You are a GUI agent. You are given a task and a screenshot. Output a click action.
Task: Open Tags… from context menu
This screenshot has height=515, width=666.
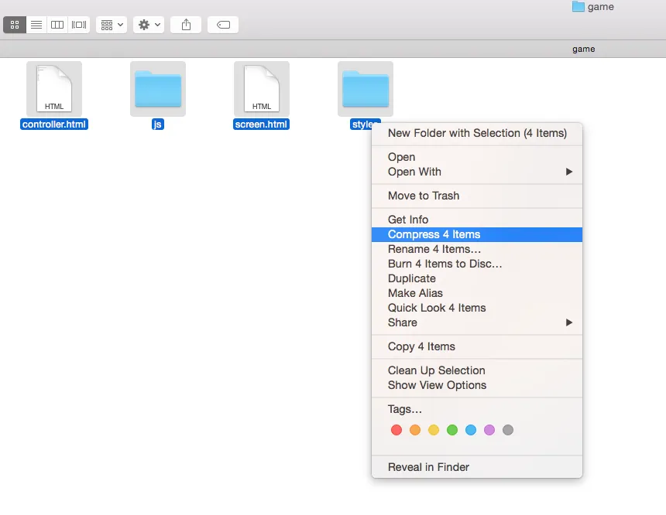pyautogui.click(x=477, y=409)
